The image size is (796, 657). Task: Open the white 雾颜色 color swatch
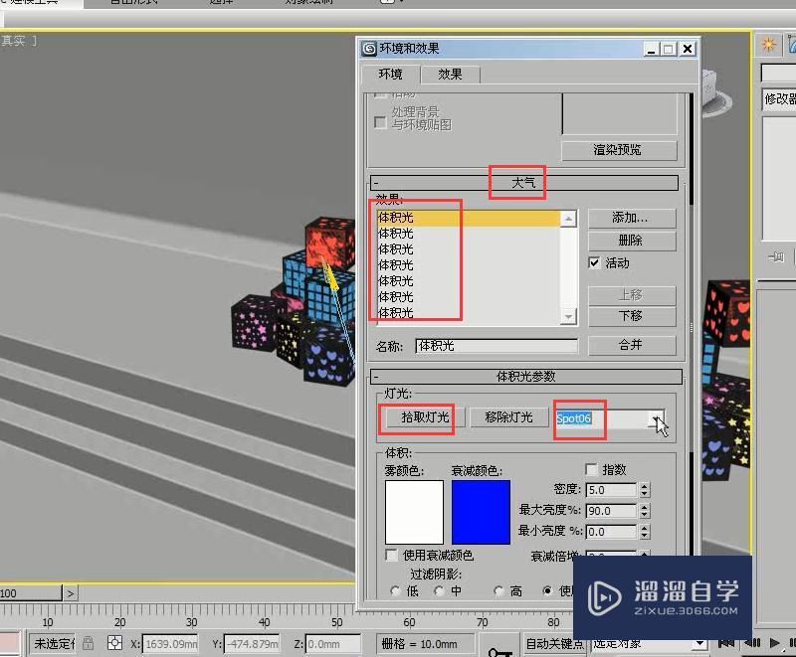(x=414, y=512)
